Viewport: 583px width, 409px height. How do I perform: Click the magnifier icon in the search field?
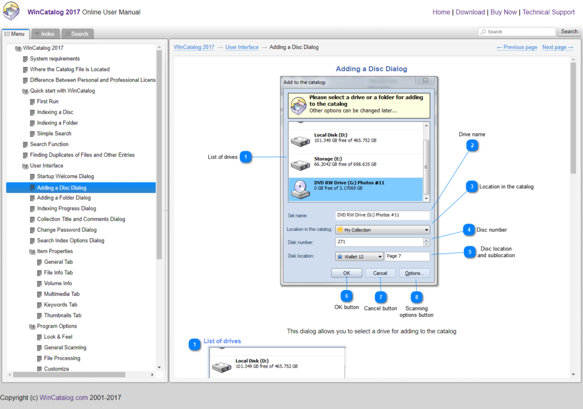(x=483, y=32)
